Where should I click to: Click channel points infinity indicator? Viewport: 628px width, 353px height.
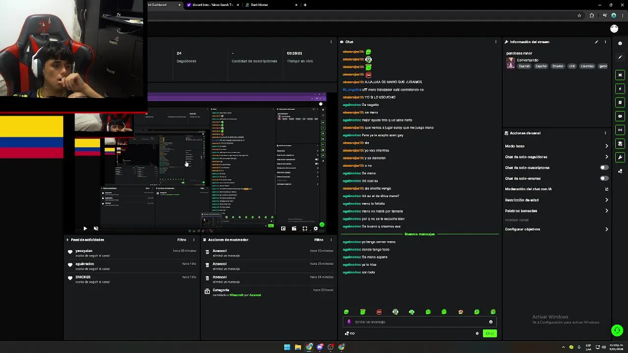pyautogui.click(x=350, y=333)
